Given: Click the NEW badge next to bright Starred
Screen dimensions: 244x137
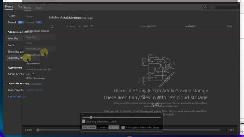Looking at the screenshot, I should point(21,22).
